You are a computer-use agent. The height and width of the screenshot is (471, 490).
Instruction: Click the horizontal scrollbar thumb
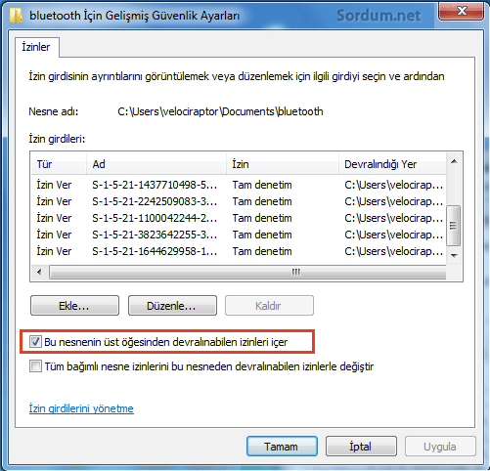pyautogui.click(x=247, y=272)
